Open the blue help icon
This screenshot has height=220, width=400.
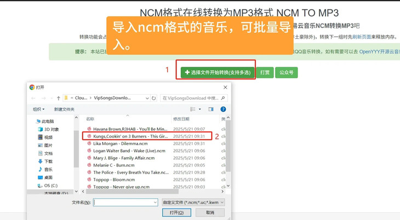click(x=223, y=109)
